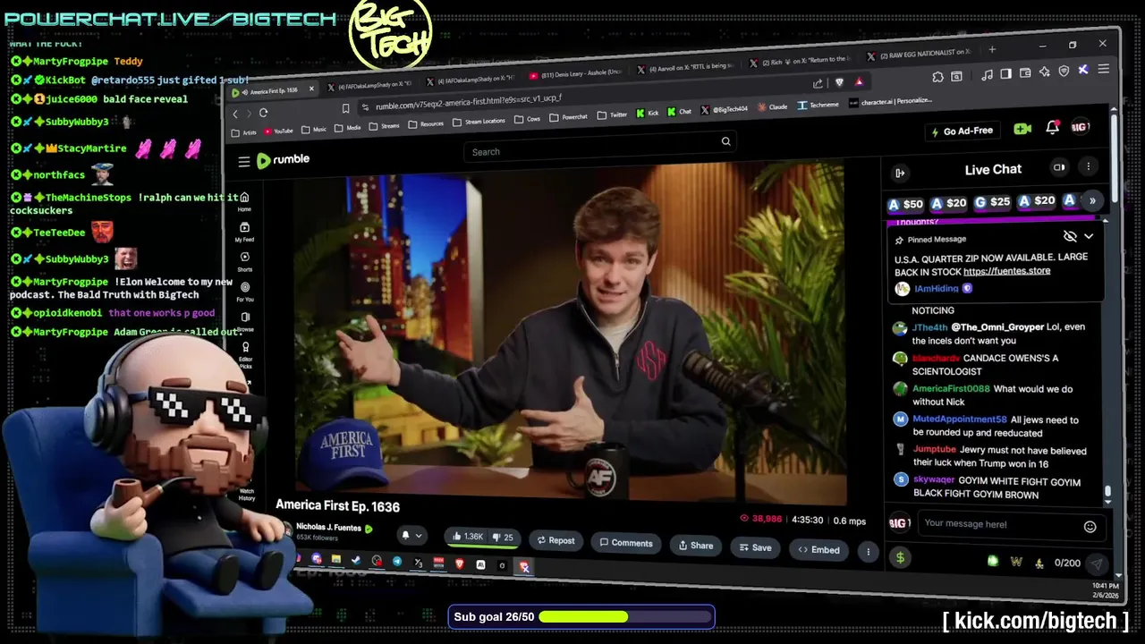This screenshot has height=644, width=1145.
Task: Go to the Rumble logo homepage
Action: pyautogui.click(x=284, y=160)
